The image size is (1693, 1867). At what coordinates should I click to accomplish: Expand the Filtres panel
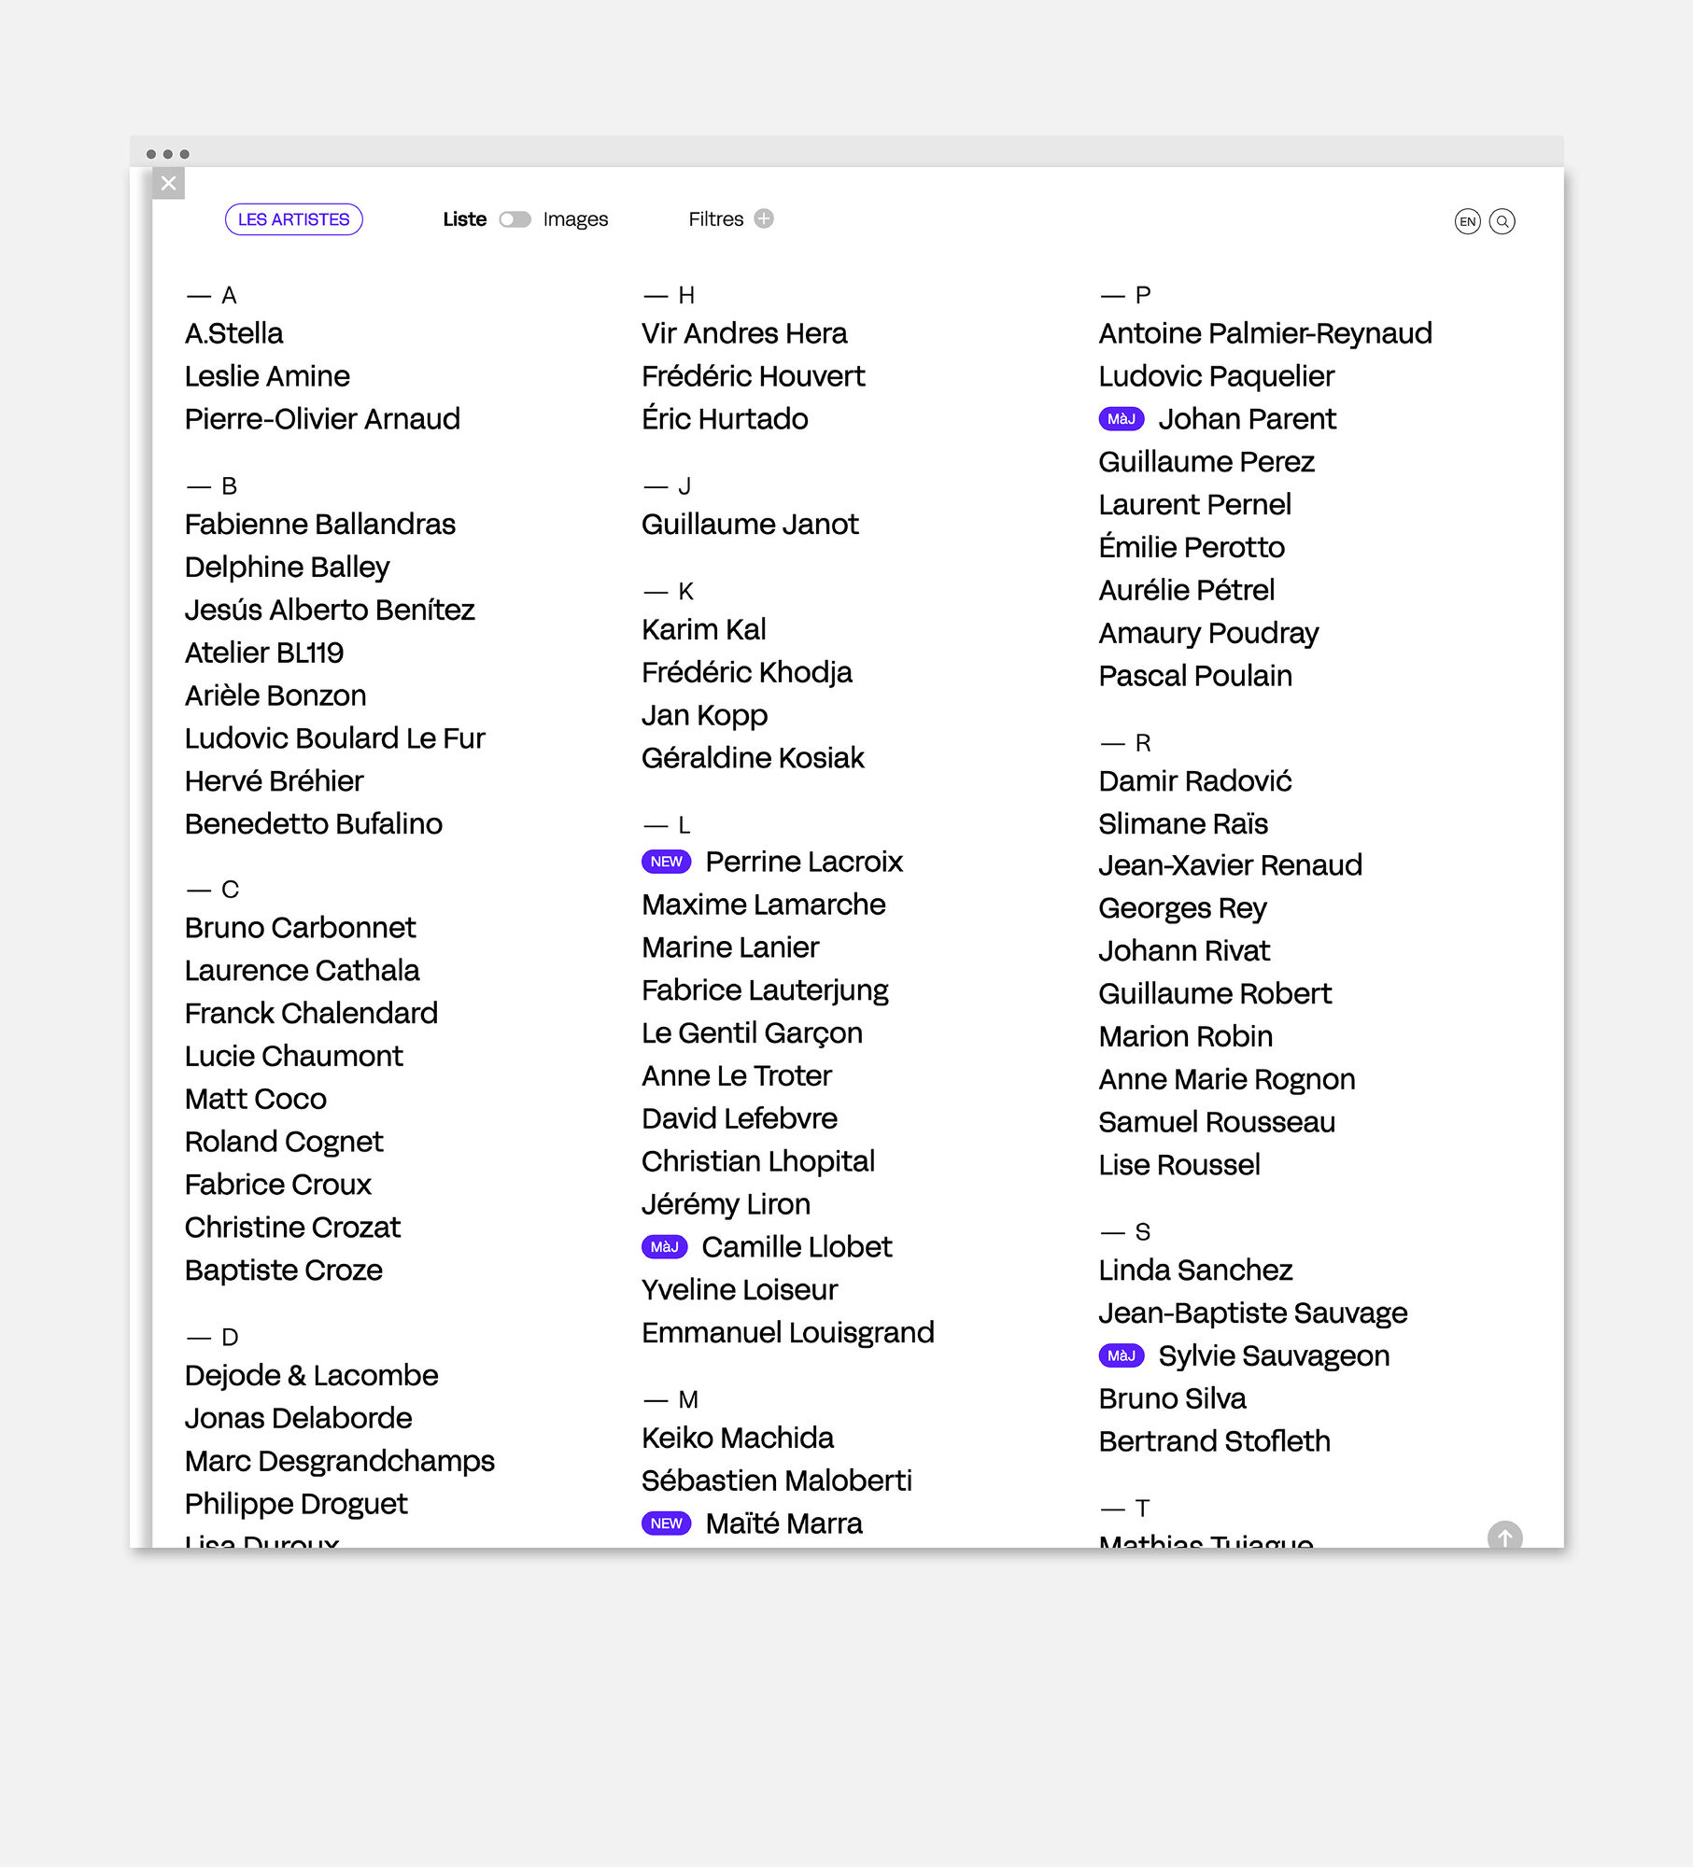715,218
